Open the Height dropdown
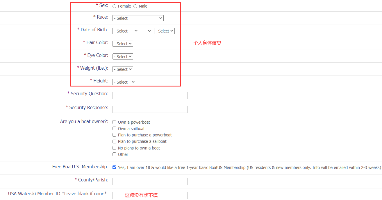 tap(124, 82)
